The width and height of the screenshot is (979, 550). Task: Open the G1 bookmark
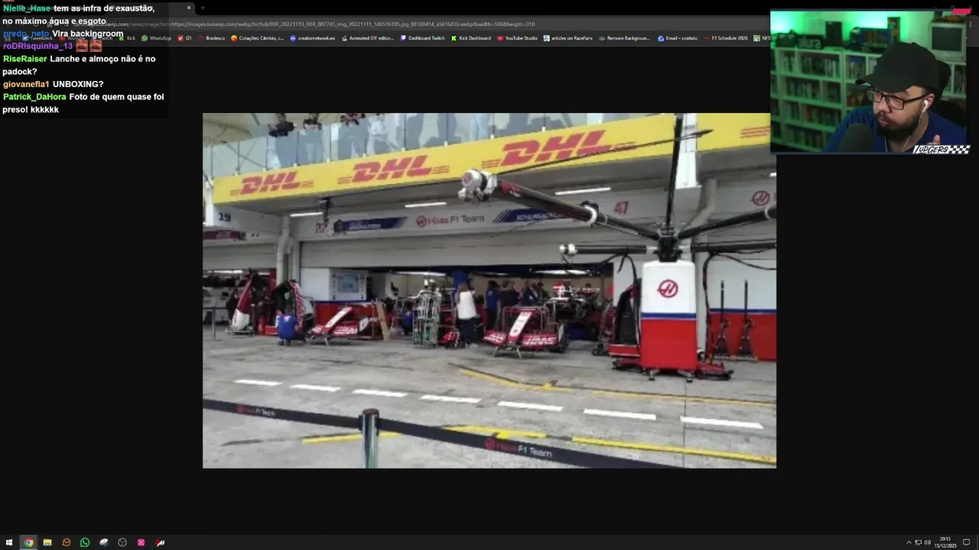[184, 37]
